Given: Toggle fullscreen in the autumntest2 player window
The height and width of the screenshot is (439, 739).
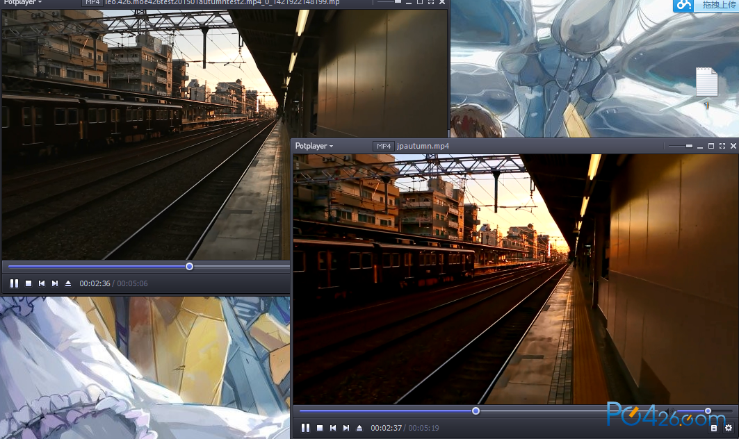Looking at the screenshot, I should 431,2.
